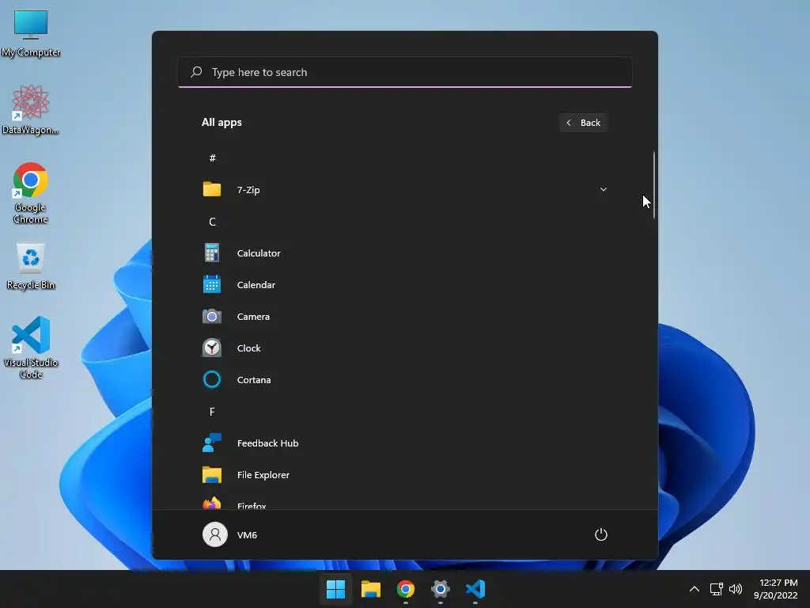Launch the Calculator app icon

click(x=212, y=253)
